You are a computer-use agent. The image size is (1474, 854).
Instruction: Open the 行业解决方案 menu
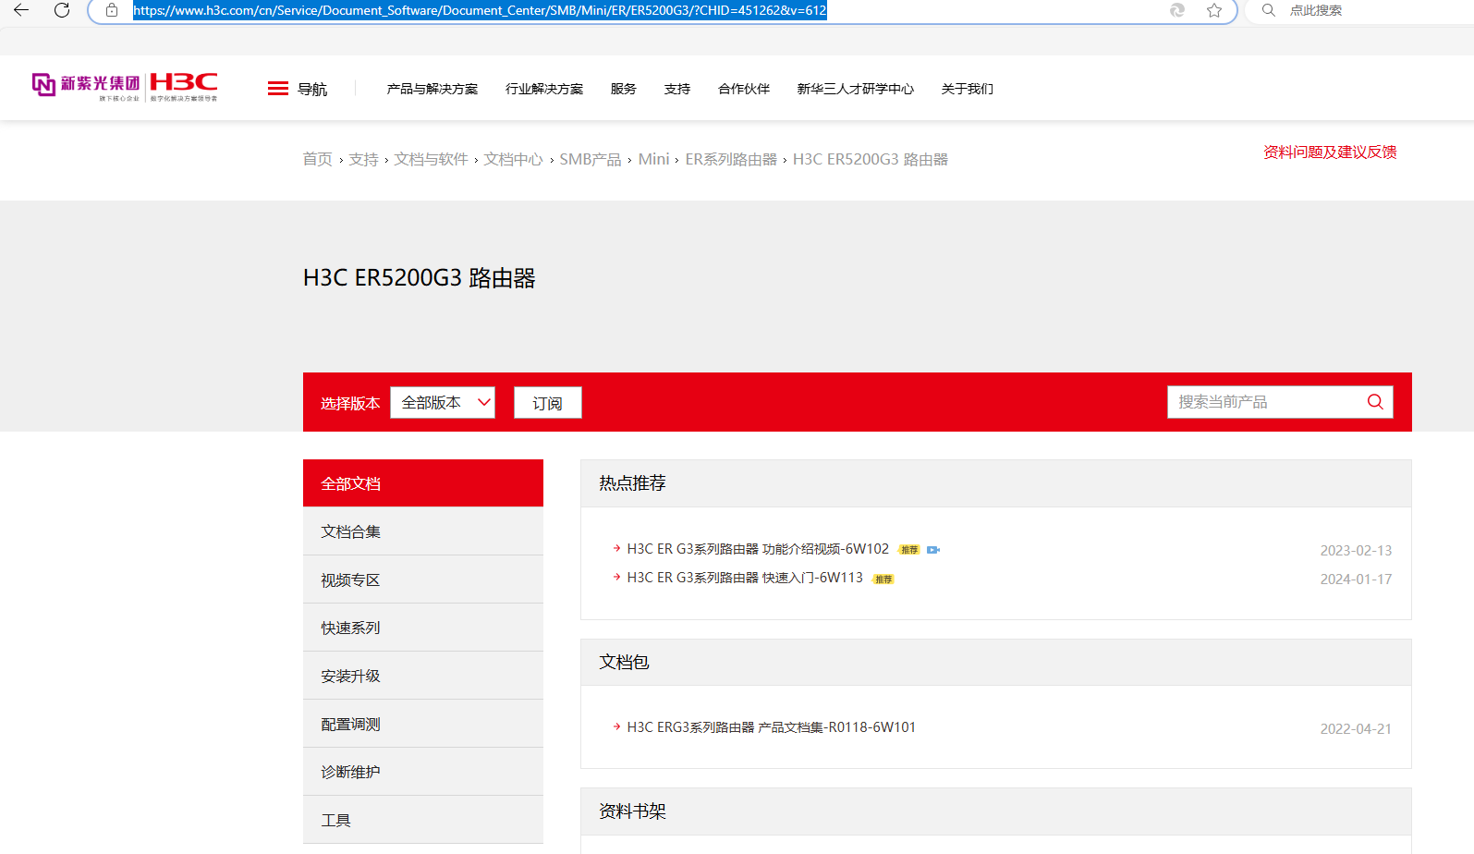click(x=544, y=89)
